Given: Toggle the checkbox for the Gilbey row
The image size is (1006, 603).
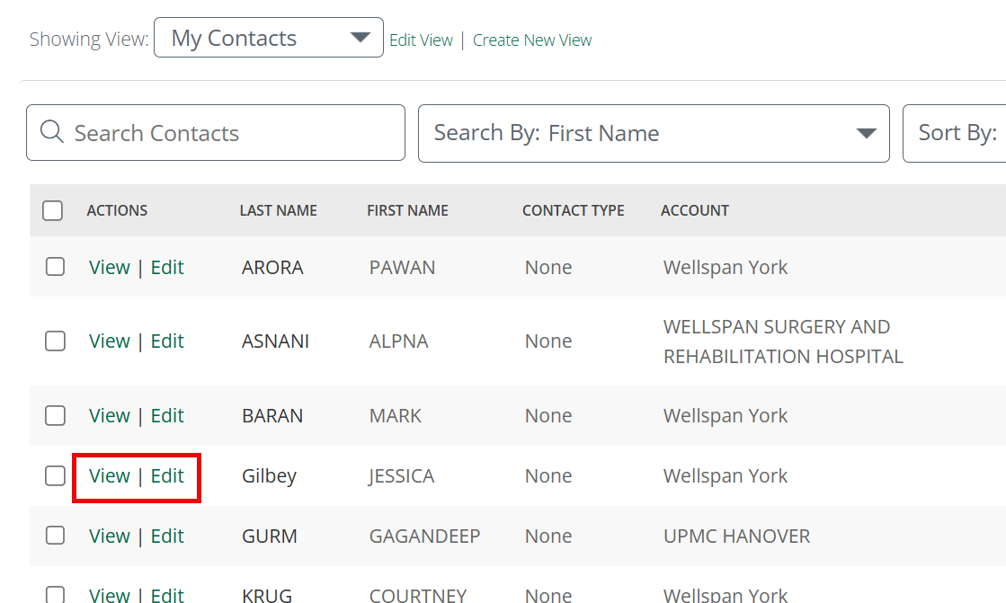Looking at the screenshot, I should (x=55, y=475).
